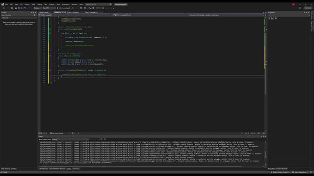The image size is (314, 176).
Task: Open the class navigation dropdown in editor
Action: (151, 15)
